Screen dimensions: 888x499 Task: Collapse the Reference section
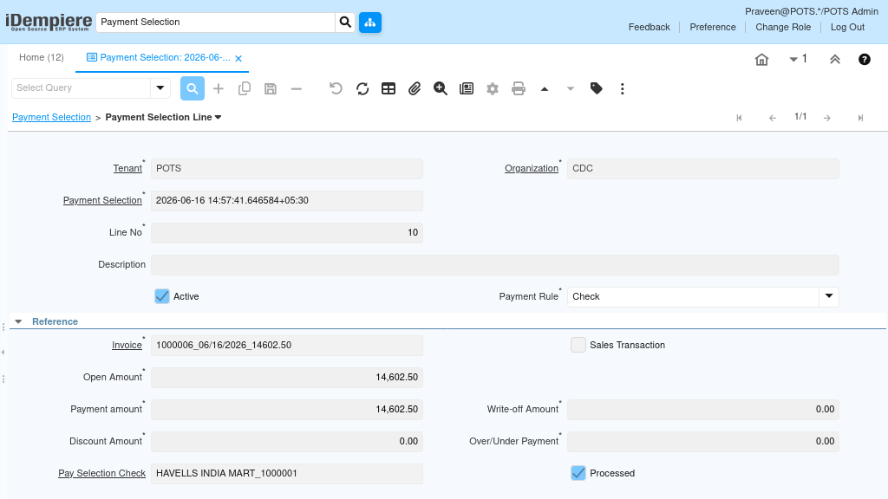[19, 321]
